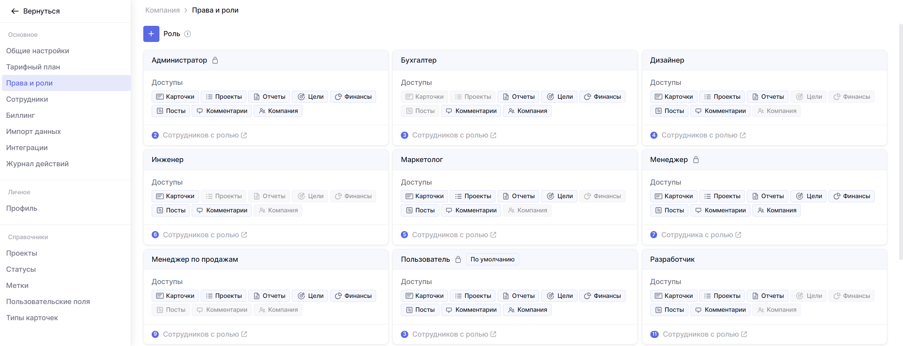Toggle Посты access for Менеджер по продажам
This screenshot has height=346, width=903.
171,310
